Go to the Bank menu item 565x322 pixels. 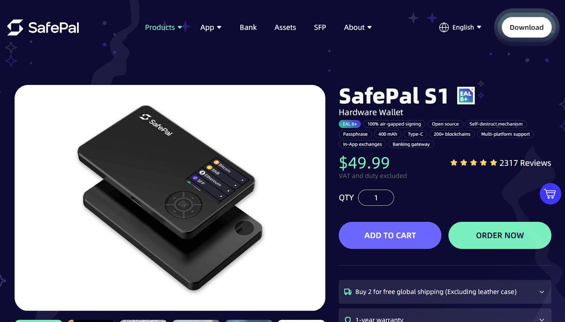pos(248,27)
